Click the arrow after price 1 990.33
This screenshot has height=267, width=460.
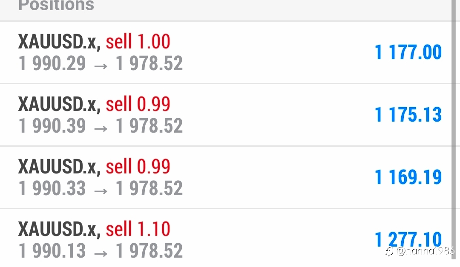pos(101,191)
